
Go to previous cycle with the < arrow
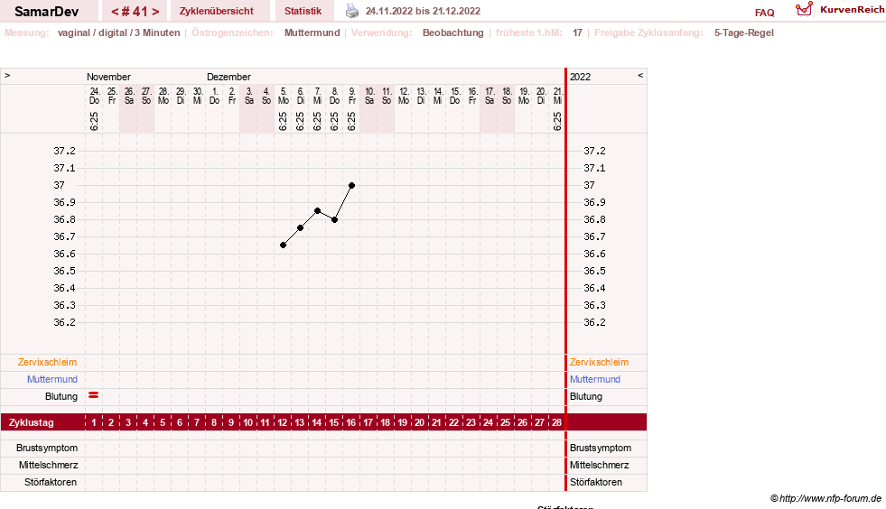tap(115, 12)
